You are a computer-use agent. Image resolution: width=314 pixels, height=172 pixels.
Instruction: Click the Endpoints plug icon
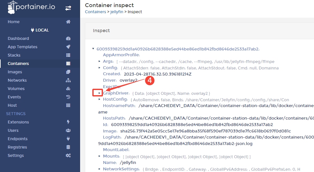[x=68, y=139]
